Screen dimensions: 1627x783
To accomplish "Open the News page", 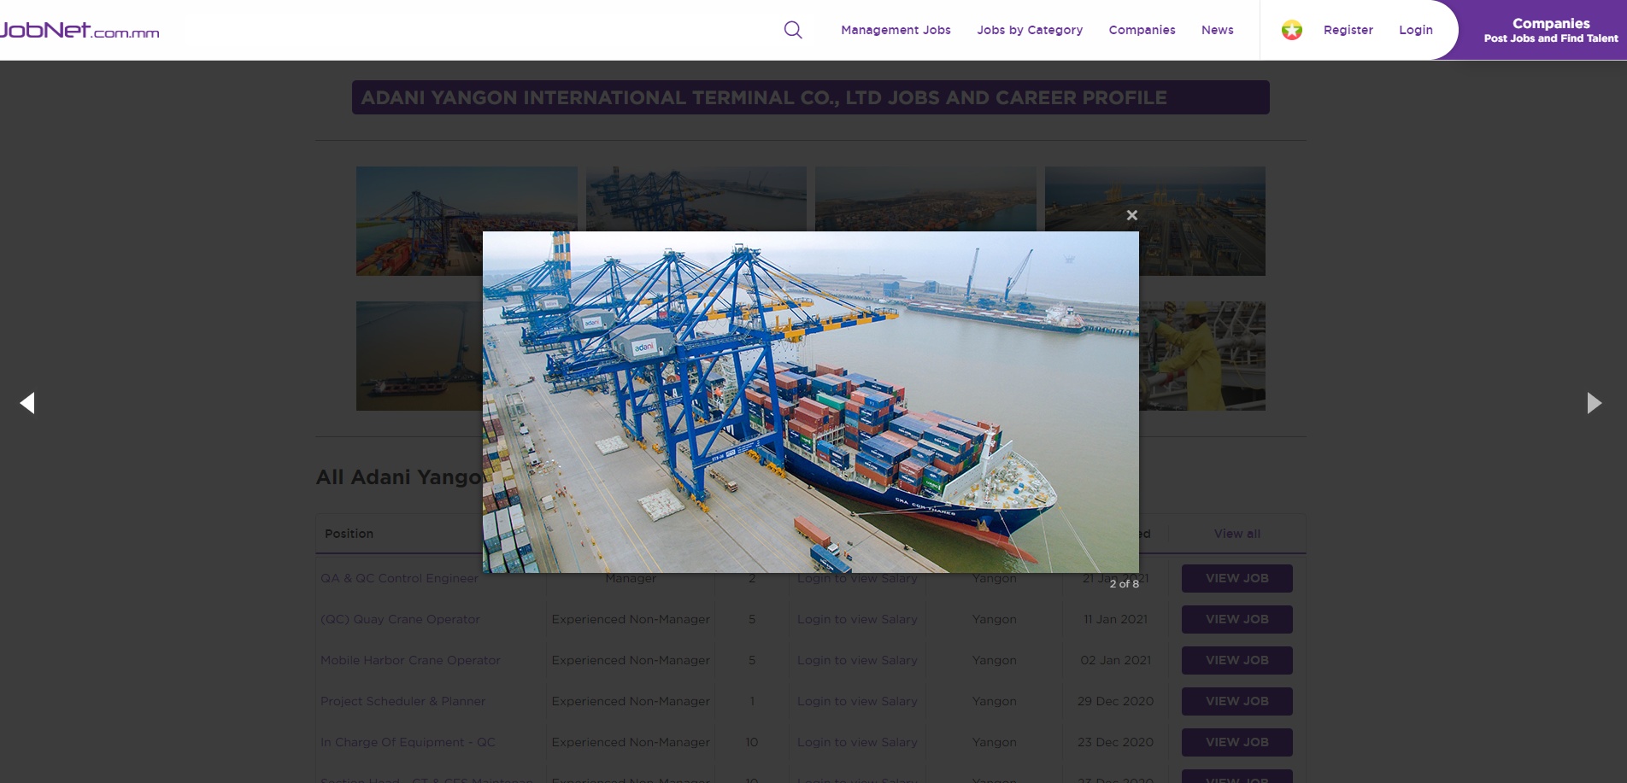I will [1217, 30].
